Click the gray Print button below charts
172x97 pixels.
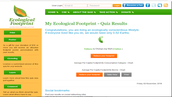click(126, 75)
